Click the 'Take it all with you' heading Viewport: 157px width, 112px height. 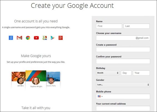pos(36,108)
